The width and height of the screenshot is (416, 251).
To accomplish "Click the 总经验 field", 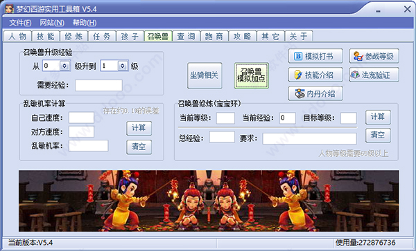I will (222, 138).
